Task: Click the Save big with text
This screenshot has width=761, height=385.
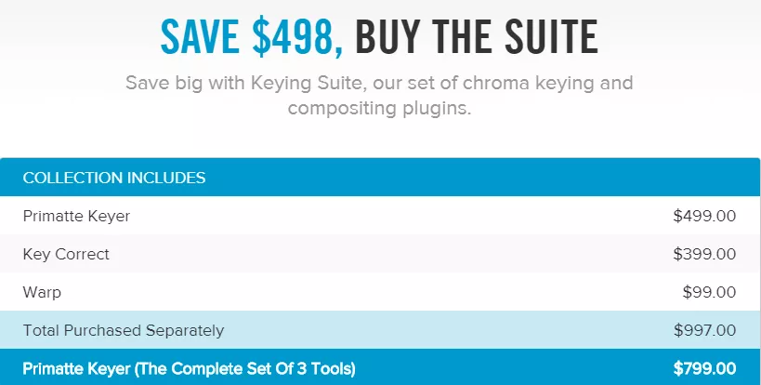Action: coord(186,84)
